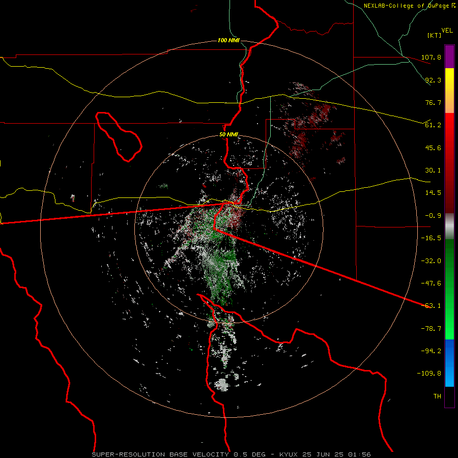Click the green segment of the velocity color bar
The width and height of the screenshot is (458, 458).
(x=449, y=289)
